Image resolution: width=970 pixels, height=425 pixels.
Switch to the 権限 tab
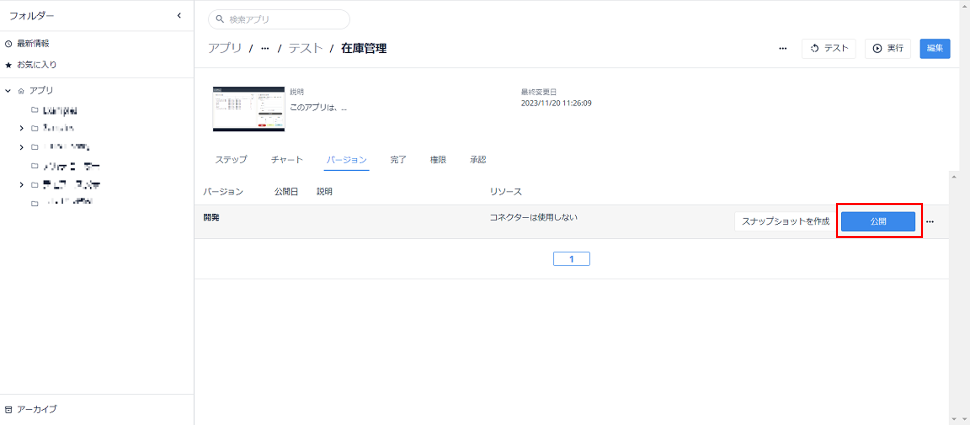tap(438, 160)
